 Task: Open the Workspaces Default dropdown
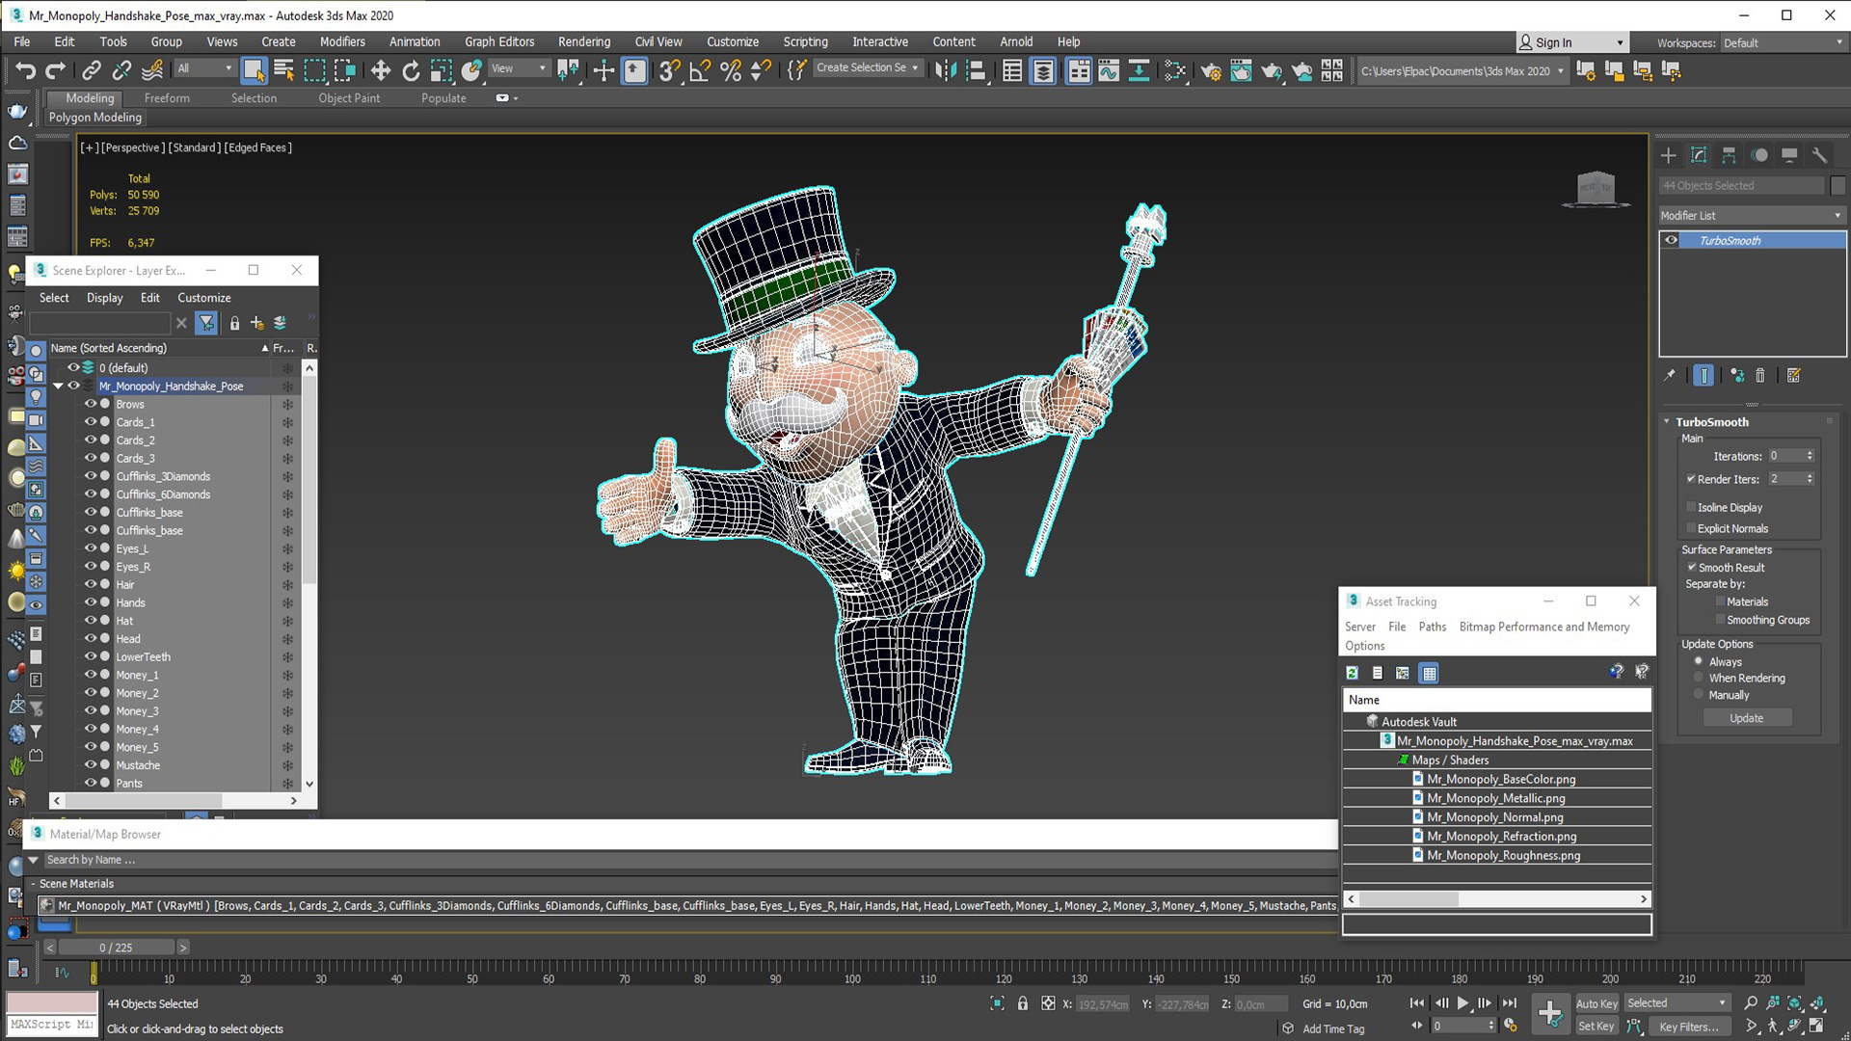1784,43
